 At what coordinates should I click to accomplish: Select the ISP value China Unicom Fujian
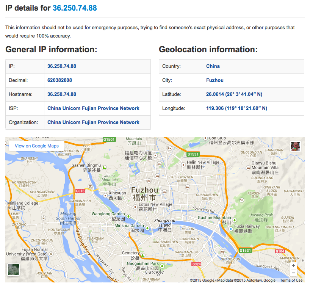[x=93, y=108]
